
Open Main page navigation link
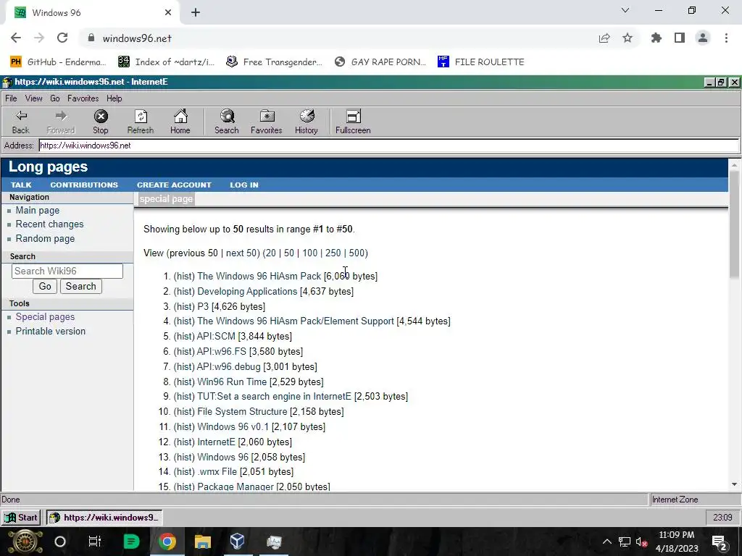click(x=38, y=211)
